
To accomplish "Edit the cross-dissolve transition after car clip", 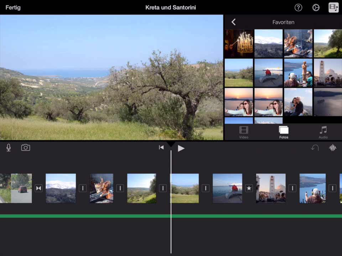I will (x=38, y=188).
